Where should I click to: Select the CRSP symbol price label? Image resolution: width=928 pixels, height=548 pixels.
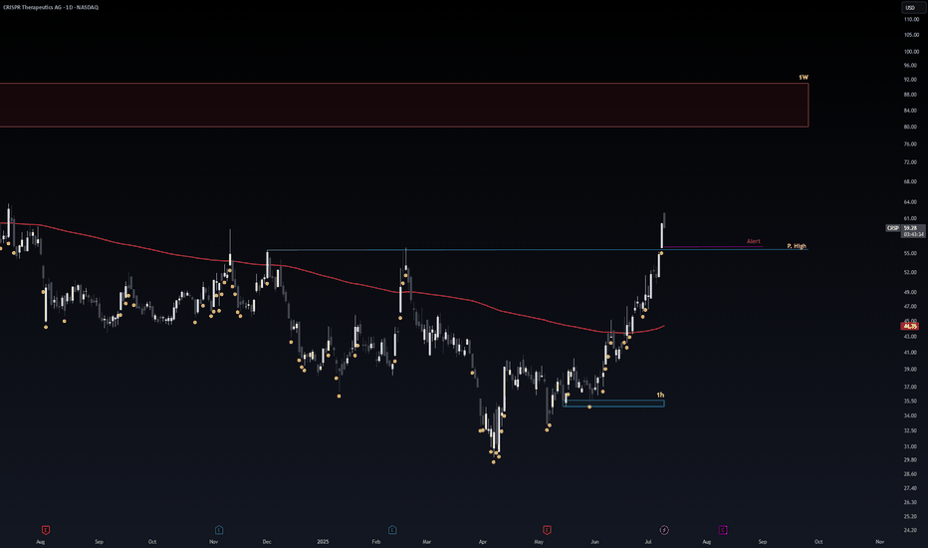pos(892,228)
